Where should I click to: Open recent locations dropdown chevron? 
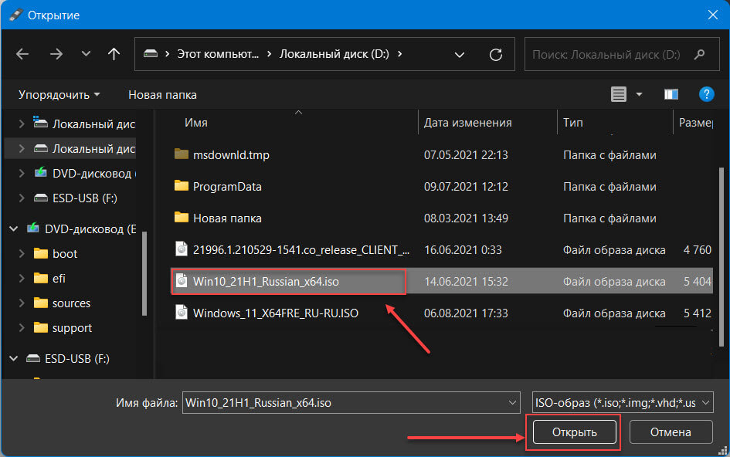(x=86, y=54)
